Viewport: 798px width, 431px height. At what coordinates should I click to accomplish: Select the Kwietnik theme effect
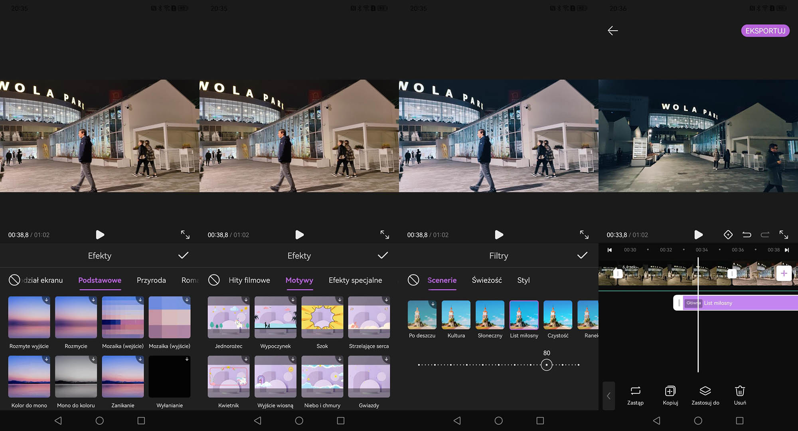coord(229,377)
